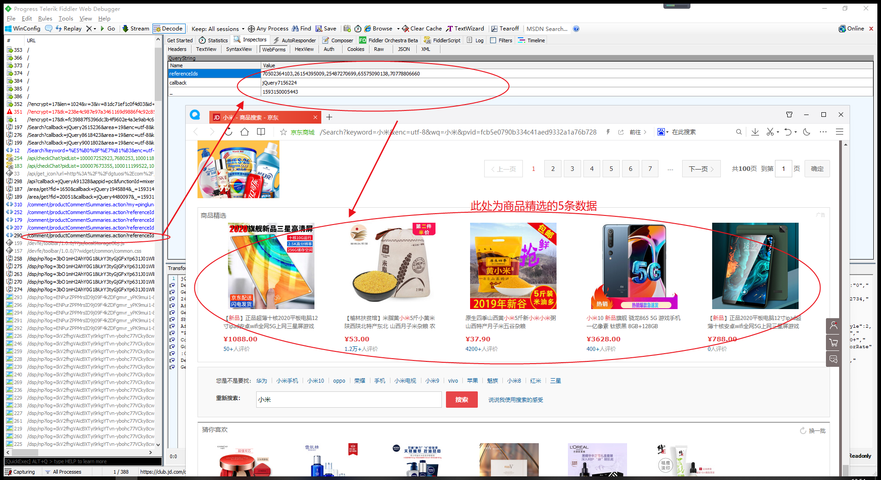
Task: Click the All Processes filter in status bar
Action: pyautogui.click(x=63, y=472)
